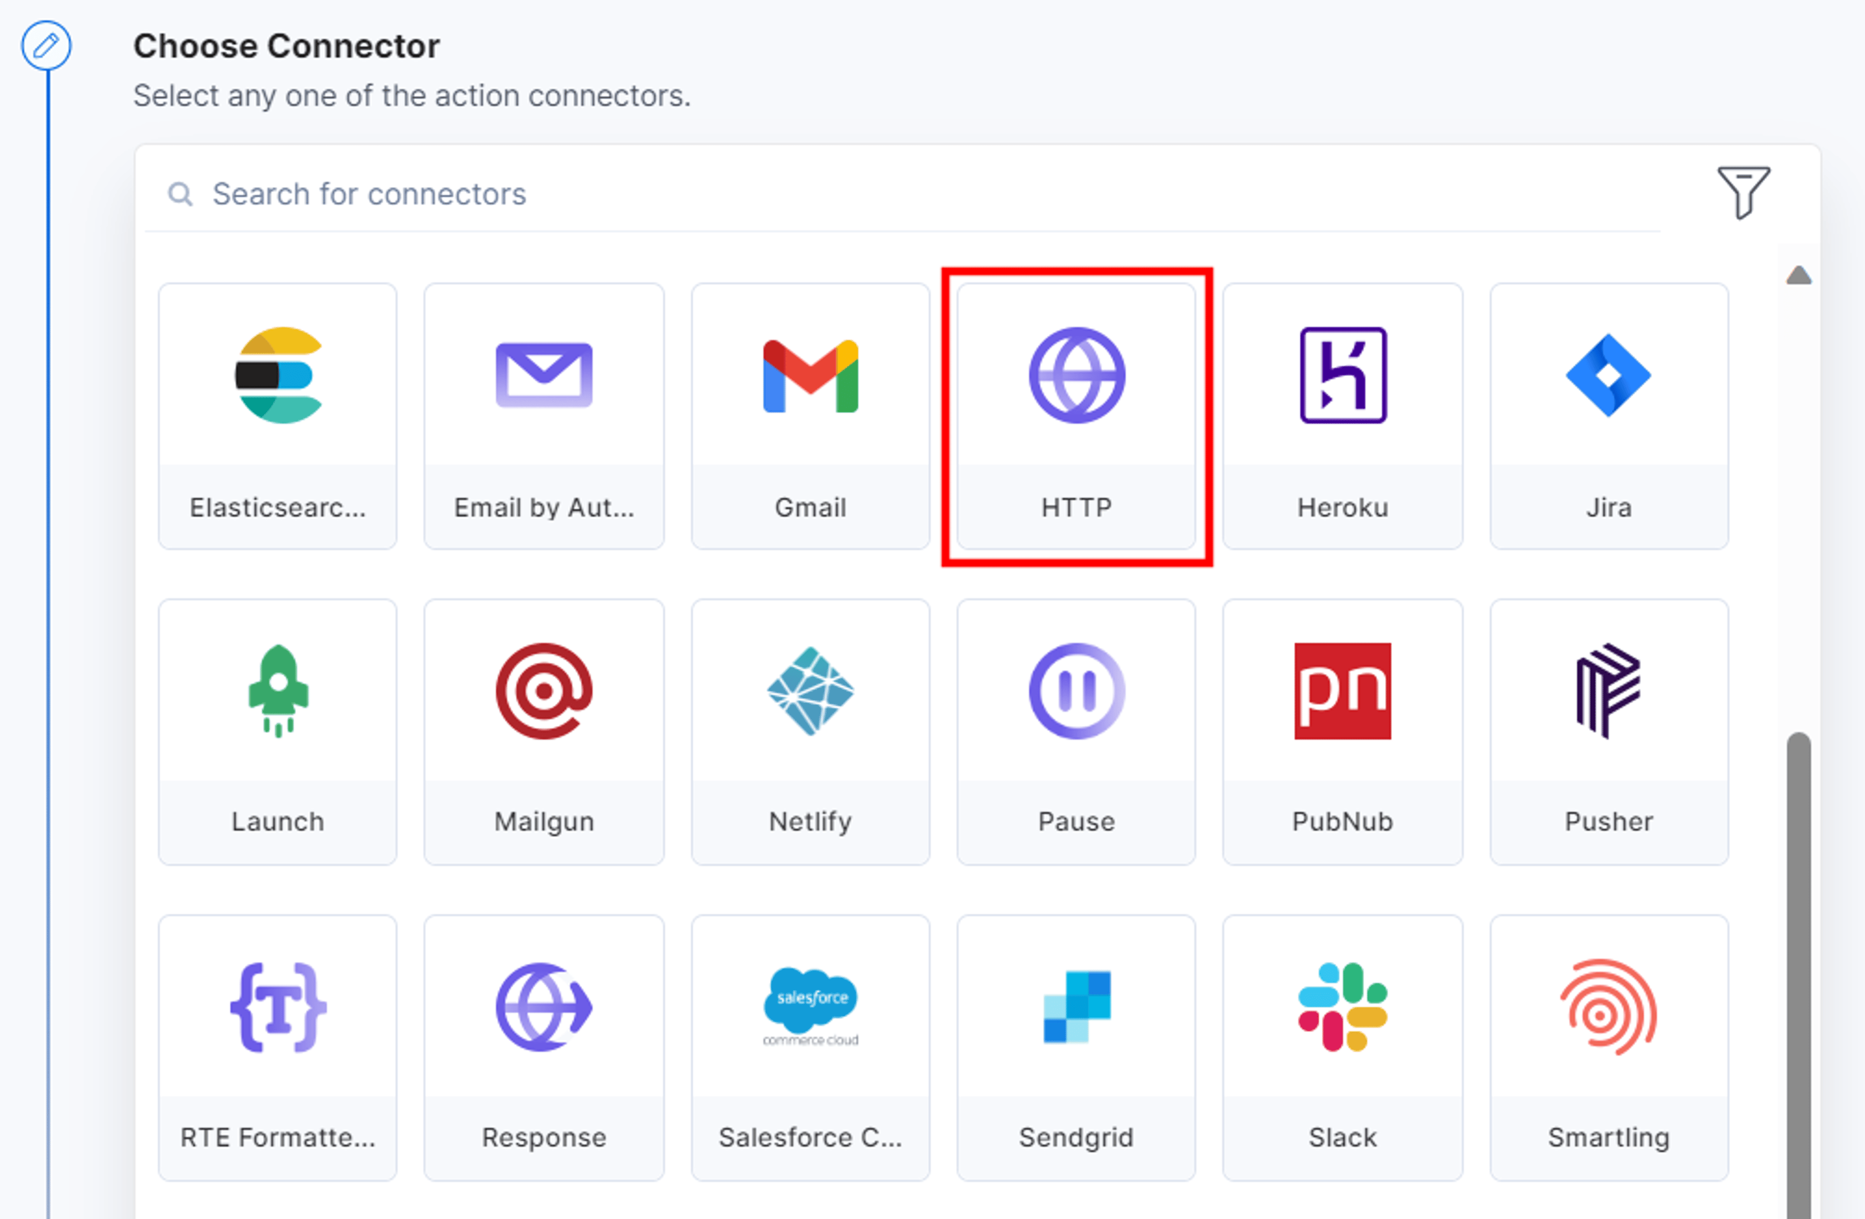Click the Jira connector icon

(1609, 376)
